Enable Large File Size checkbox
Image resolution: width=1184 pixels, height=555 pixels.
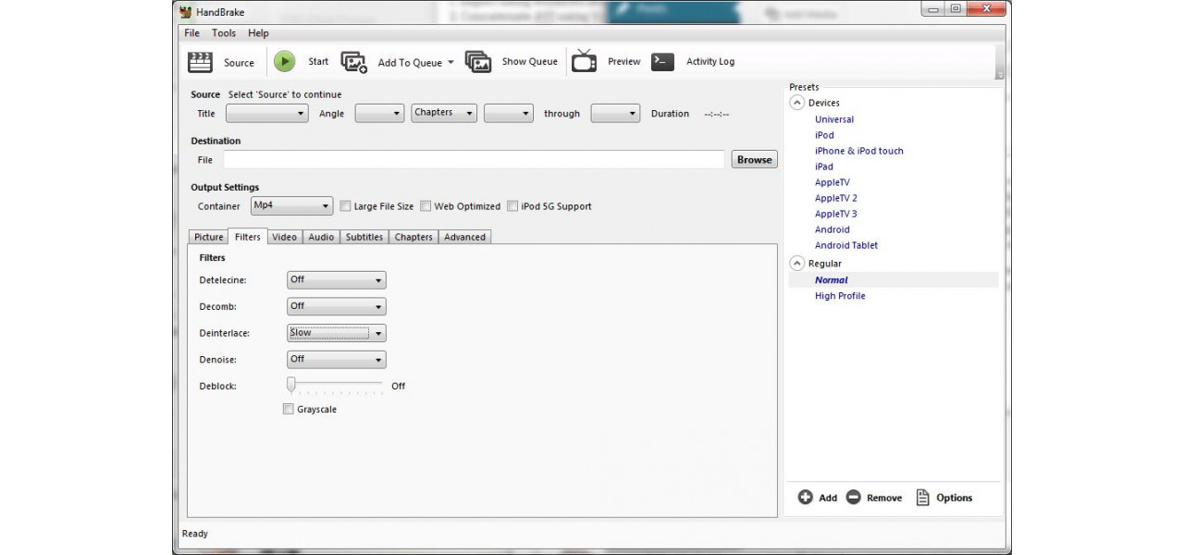click(x=346, y=206)
